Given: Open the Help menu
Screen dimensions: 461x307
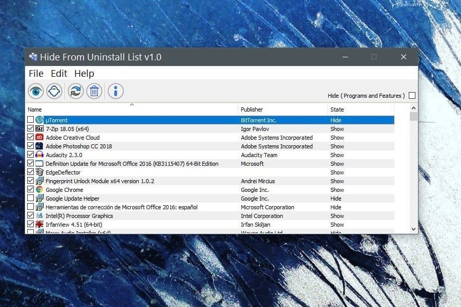Looking at the screenshot, I should coord(84,73).
